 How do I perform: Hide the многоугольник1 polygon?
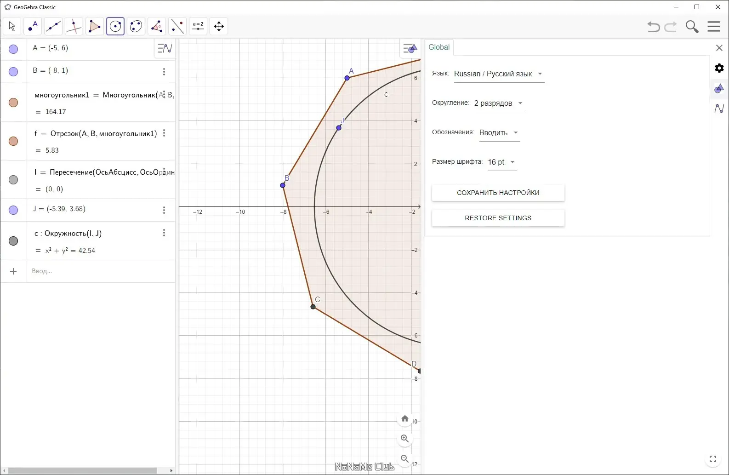(13, 103)
